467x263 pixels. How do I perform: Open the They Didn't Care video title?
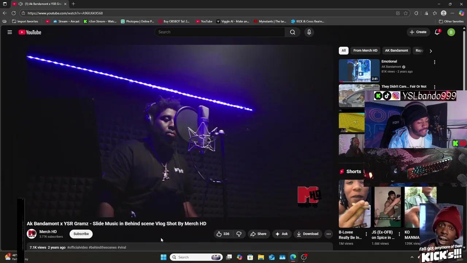coord(404,87)
